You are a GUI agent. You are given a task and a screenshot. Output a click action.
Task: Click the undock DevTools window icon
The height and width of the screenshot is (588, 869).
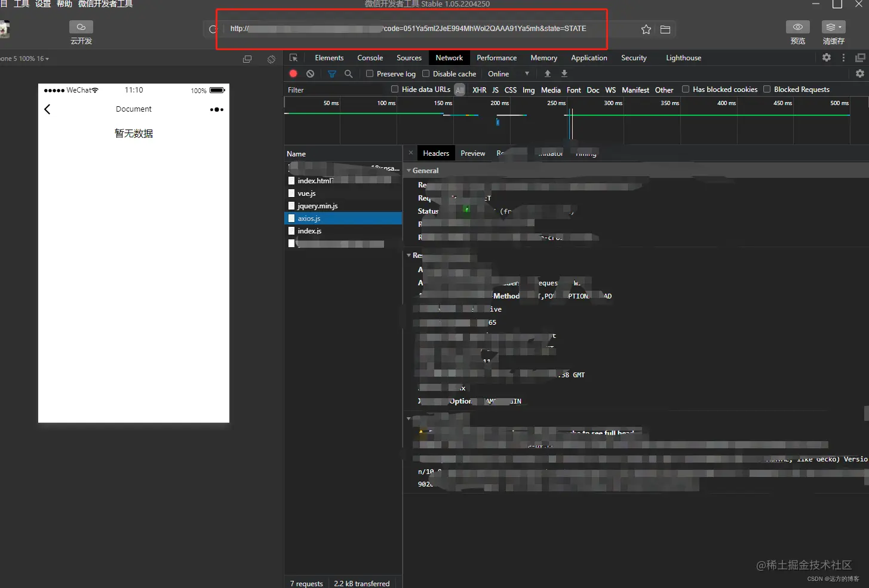(x=860, y=57)
